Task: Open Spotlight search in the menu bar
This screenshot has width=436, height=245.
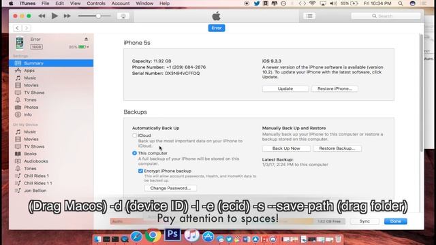Action: coord(401,3)
